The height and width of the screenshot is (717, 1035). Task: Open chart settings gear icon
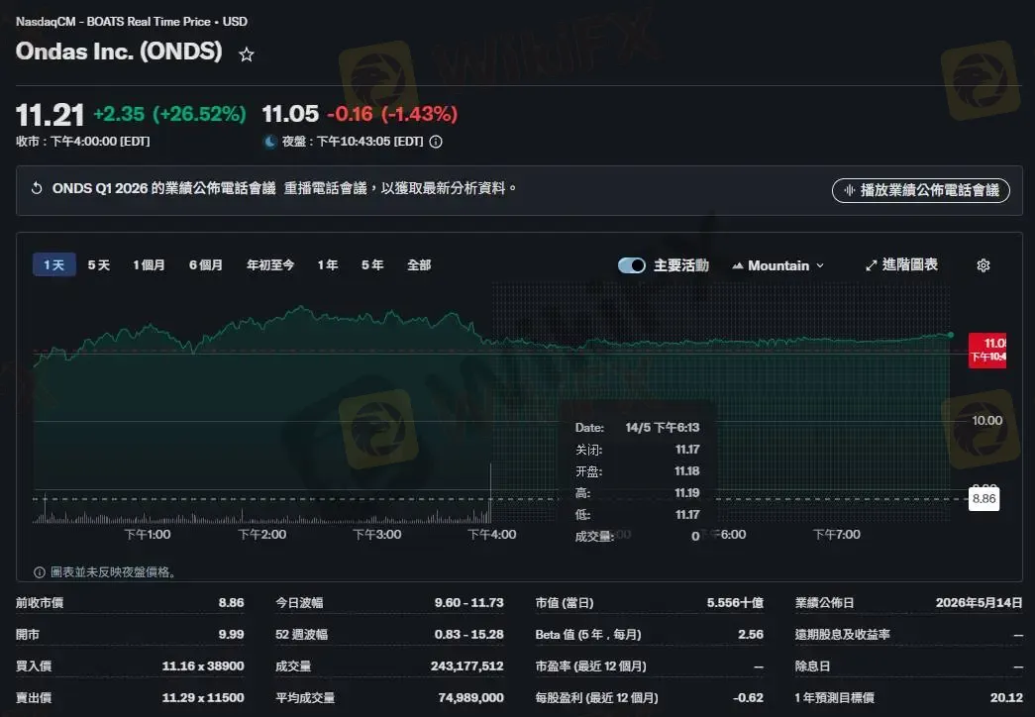pyautogui.click(x=983, y=265)
